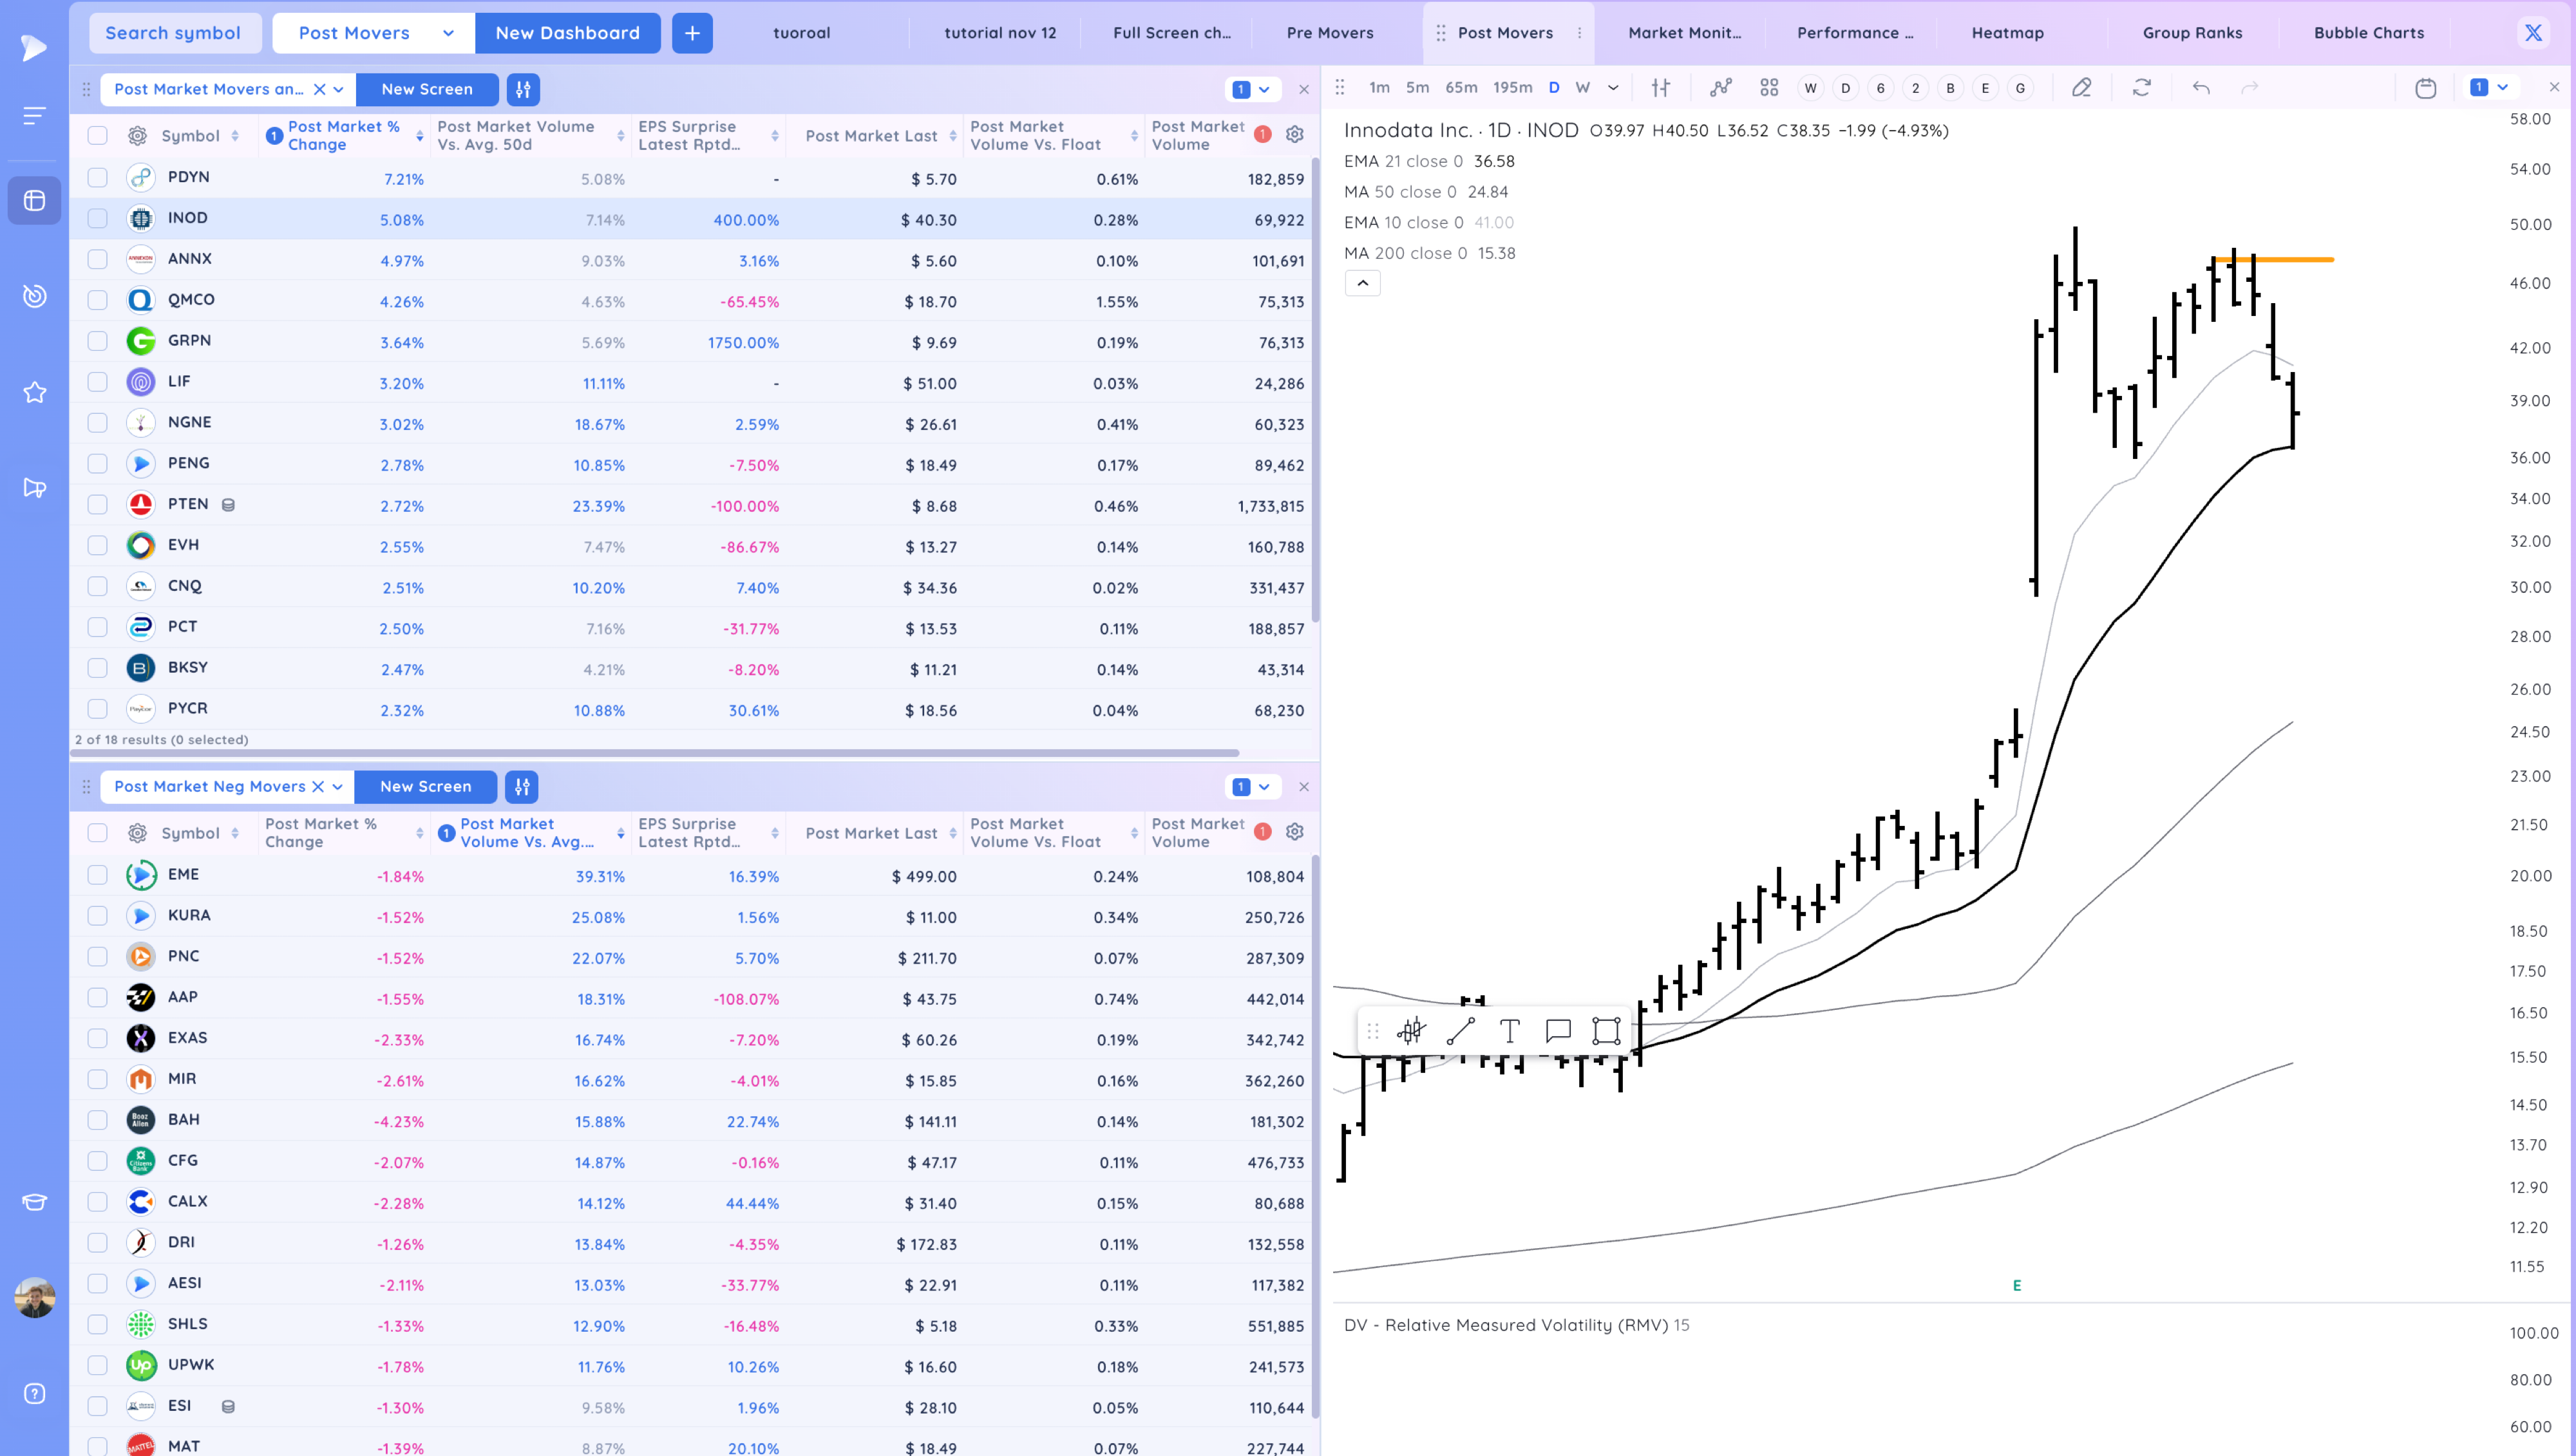The width and height of the screenshot is (2576, 1456).
Task: Click New Screen in the upper panel
Action: 426,89
